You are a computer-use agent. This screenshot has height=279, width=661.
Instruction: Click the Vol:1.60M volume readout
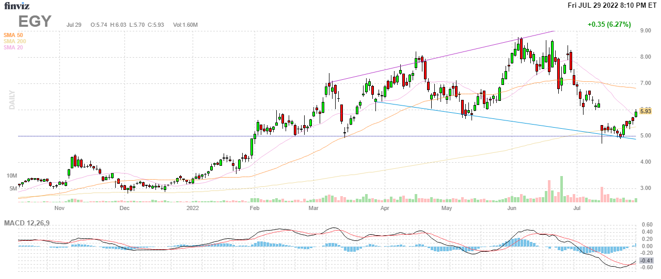[x=185, y=25]
